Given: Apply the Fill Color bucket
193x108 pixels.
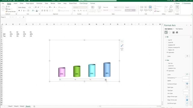Looking at the screenshot, I should (x=33, y=11).
